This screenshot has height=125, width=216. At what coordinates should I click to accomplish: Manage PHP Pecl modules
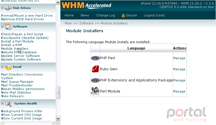(x=179, y=58)
